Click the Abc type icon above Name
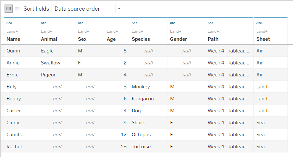 [x=9, y=23]
